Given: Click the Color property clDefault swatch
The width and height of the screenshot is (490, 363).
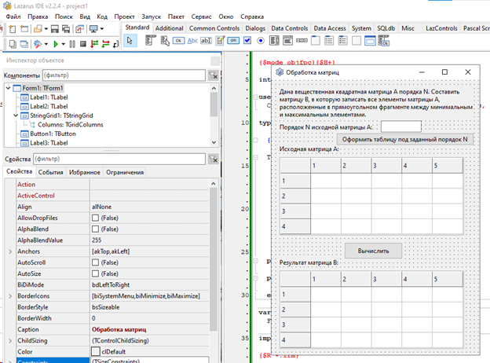Looking at the screenshot, I should coord(96,351).
